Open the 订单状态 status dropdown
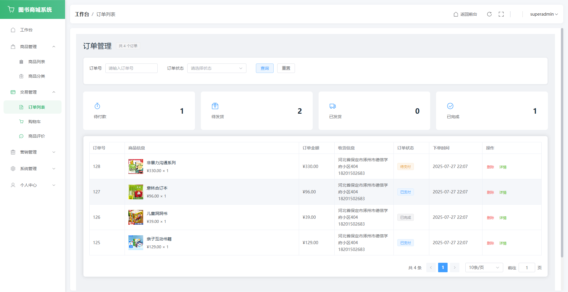Screen dimensions: 568x292 point(217,68)
